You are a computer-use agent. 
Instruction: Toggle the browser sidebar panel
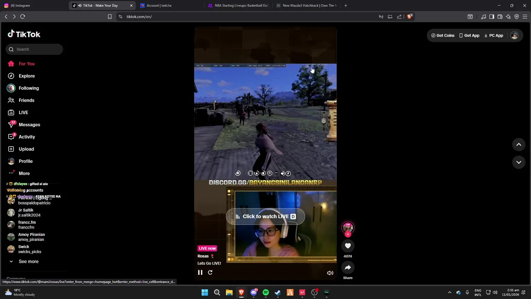492,17
